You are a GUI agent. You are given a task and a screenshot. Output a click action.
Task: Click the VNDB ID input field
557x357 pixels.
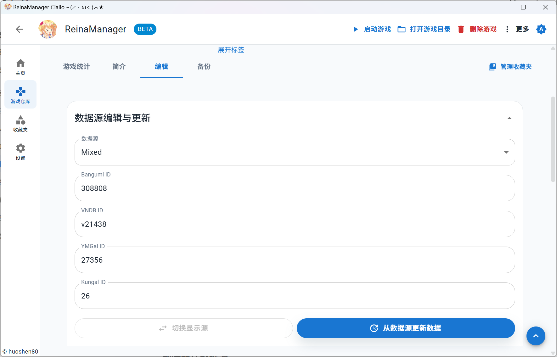[x=295, y=224]
